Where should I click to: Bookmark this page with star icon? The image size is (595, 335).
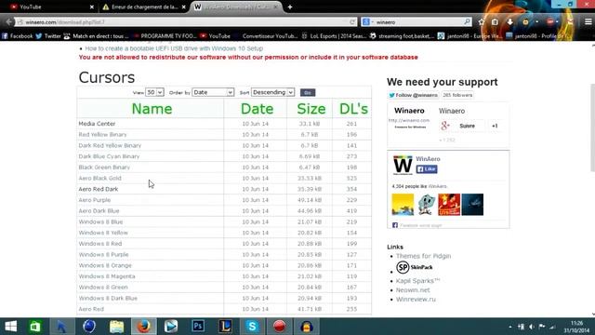482,22
